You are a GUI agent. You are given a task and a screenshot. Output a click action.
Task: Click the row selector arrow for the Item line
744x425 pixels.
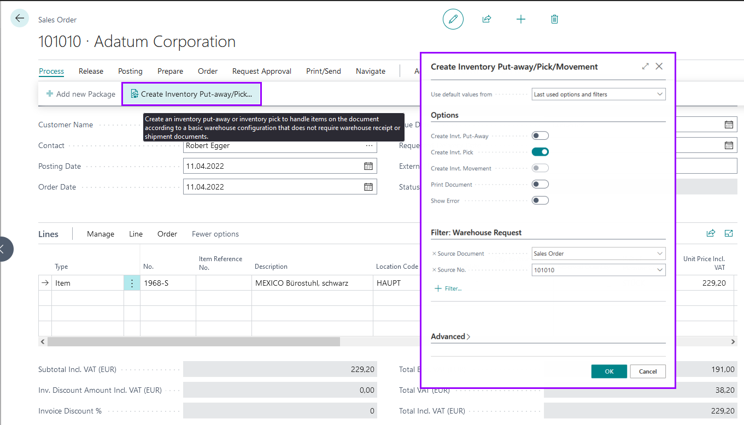point(45,283)
